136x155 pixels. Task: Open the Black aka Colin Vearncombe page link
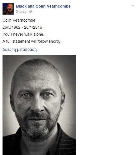coord(43,6)
